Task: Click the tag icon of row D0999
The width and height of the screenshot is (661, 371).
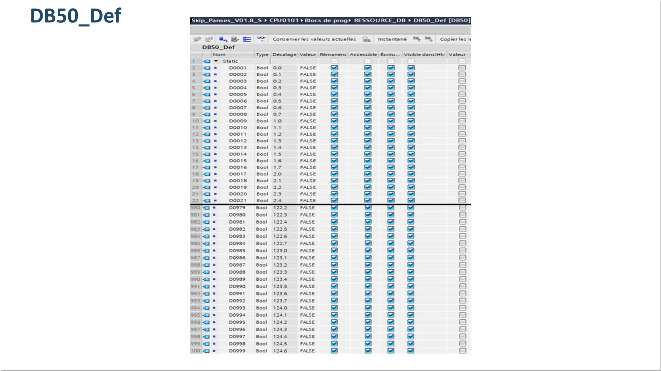Action: pyautogui.click(x=206, y=351)
